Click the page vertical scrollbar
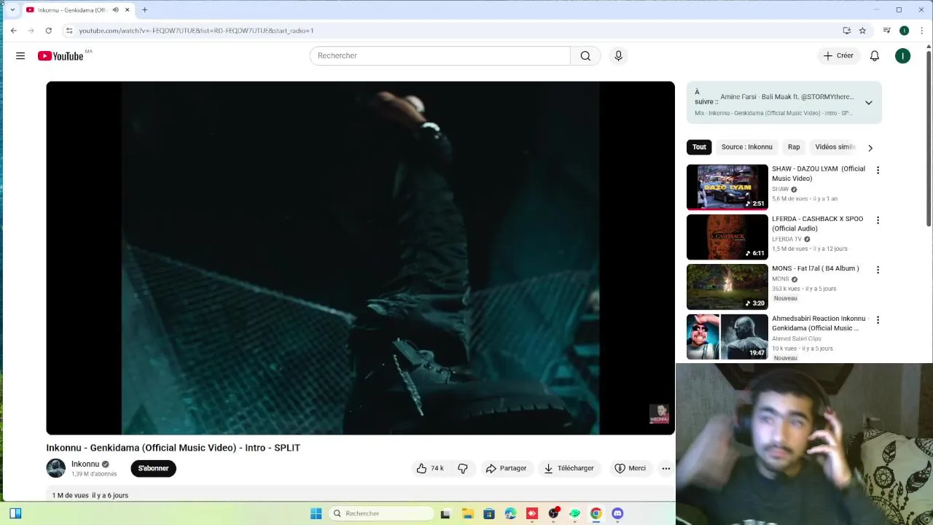933x525 pixels. pos(929,139)
